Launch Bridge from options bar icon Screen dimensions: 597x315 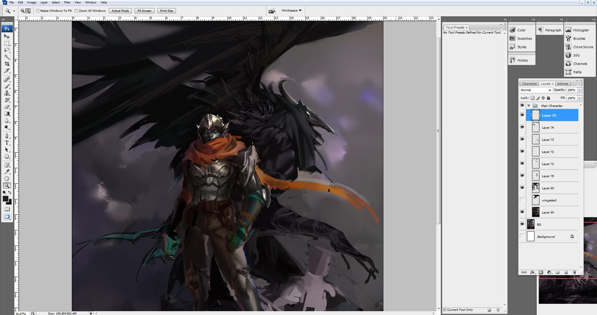coord(272,11)
